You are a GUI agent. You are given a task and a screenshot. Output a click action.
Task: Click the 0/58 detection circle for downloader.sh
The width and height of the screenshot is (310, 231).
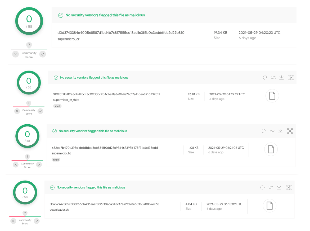click(25, 192)
